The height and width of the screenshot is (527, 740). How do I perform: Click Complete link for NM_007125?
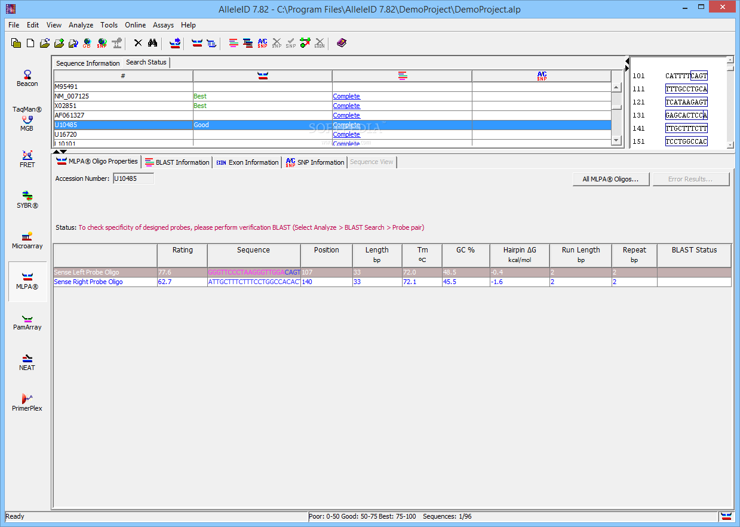[346, 96]
